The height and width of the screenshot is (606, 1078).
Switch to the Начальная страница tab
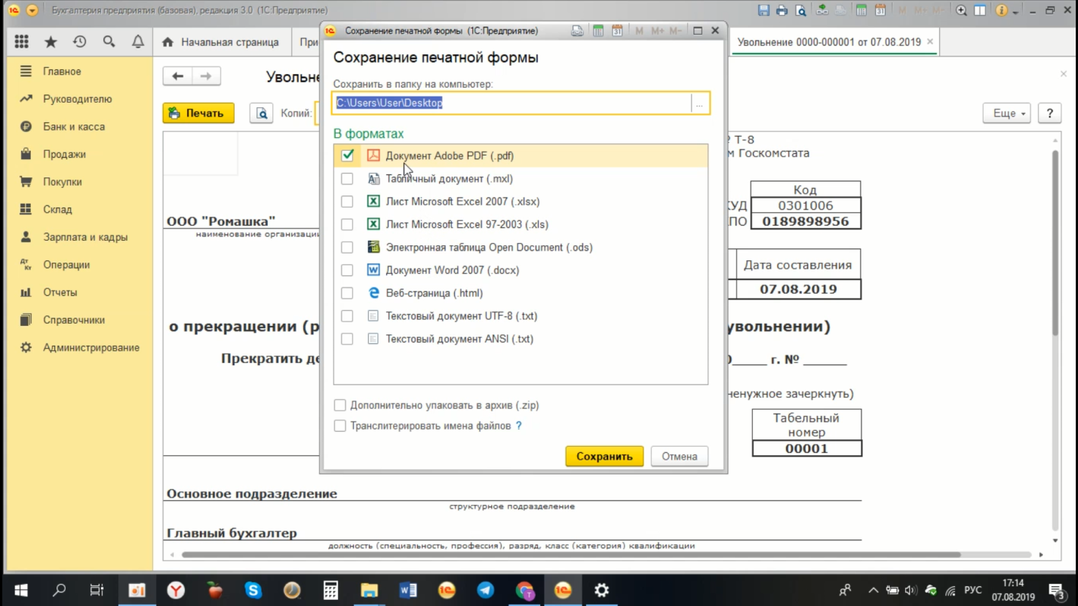(221, 42)
